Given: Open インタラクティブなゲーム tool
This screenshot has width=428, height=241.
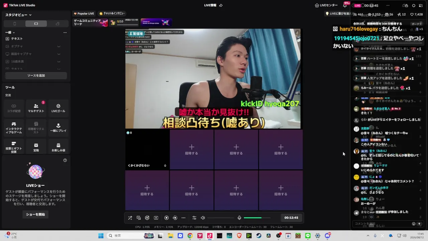Looking at the screenshot, I should (14, 128).
